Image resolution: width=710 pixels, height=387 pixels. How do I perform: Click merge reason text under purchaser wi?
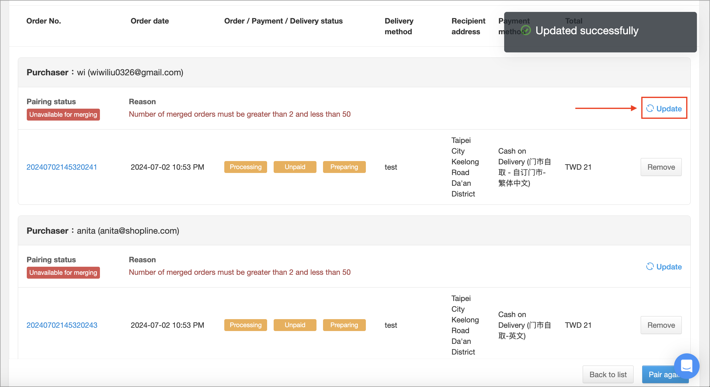click(240, 114)
